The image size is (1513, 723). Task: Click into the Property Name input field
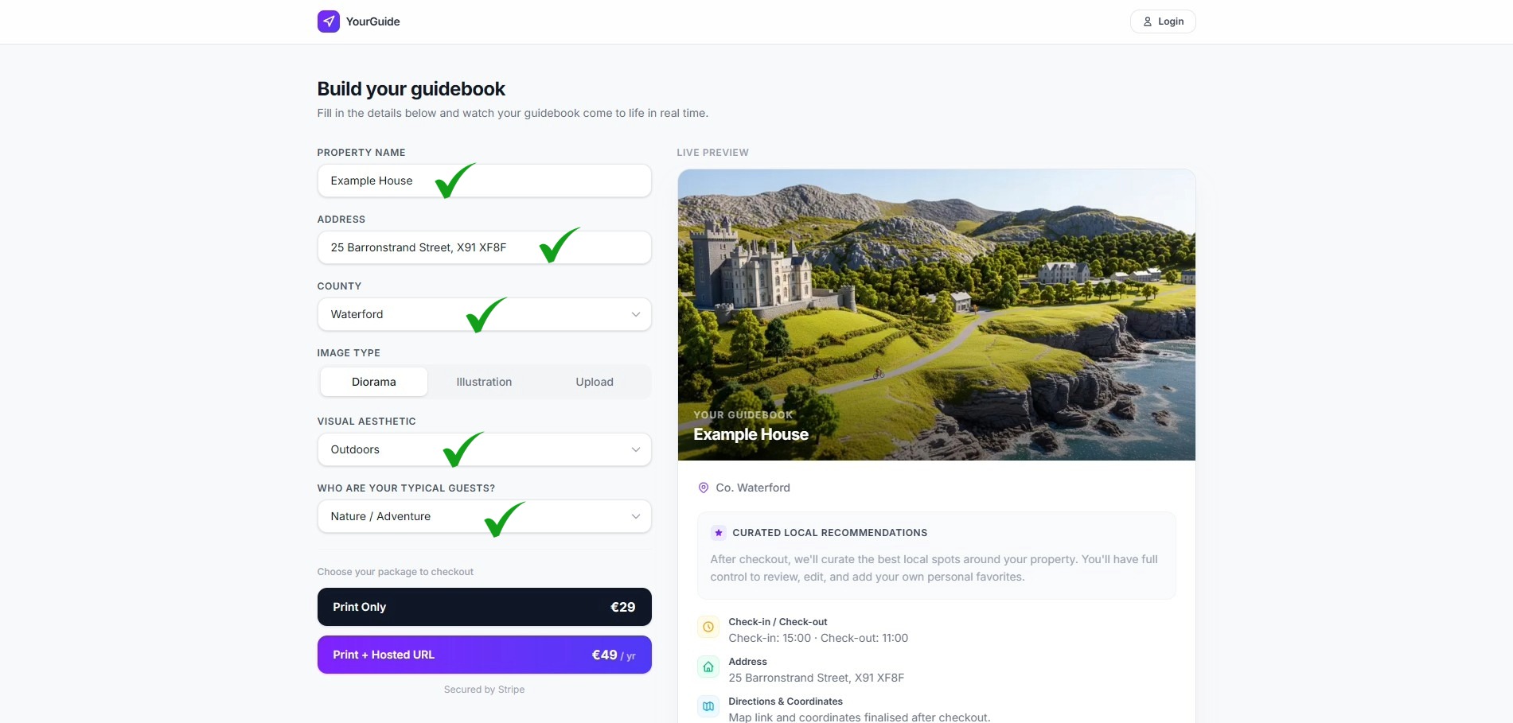click(x=484, y=181)
